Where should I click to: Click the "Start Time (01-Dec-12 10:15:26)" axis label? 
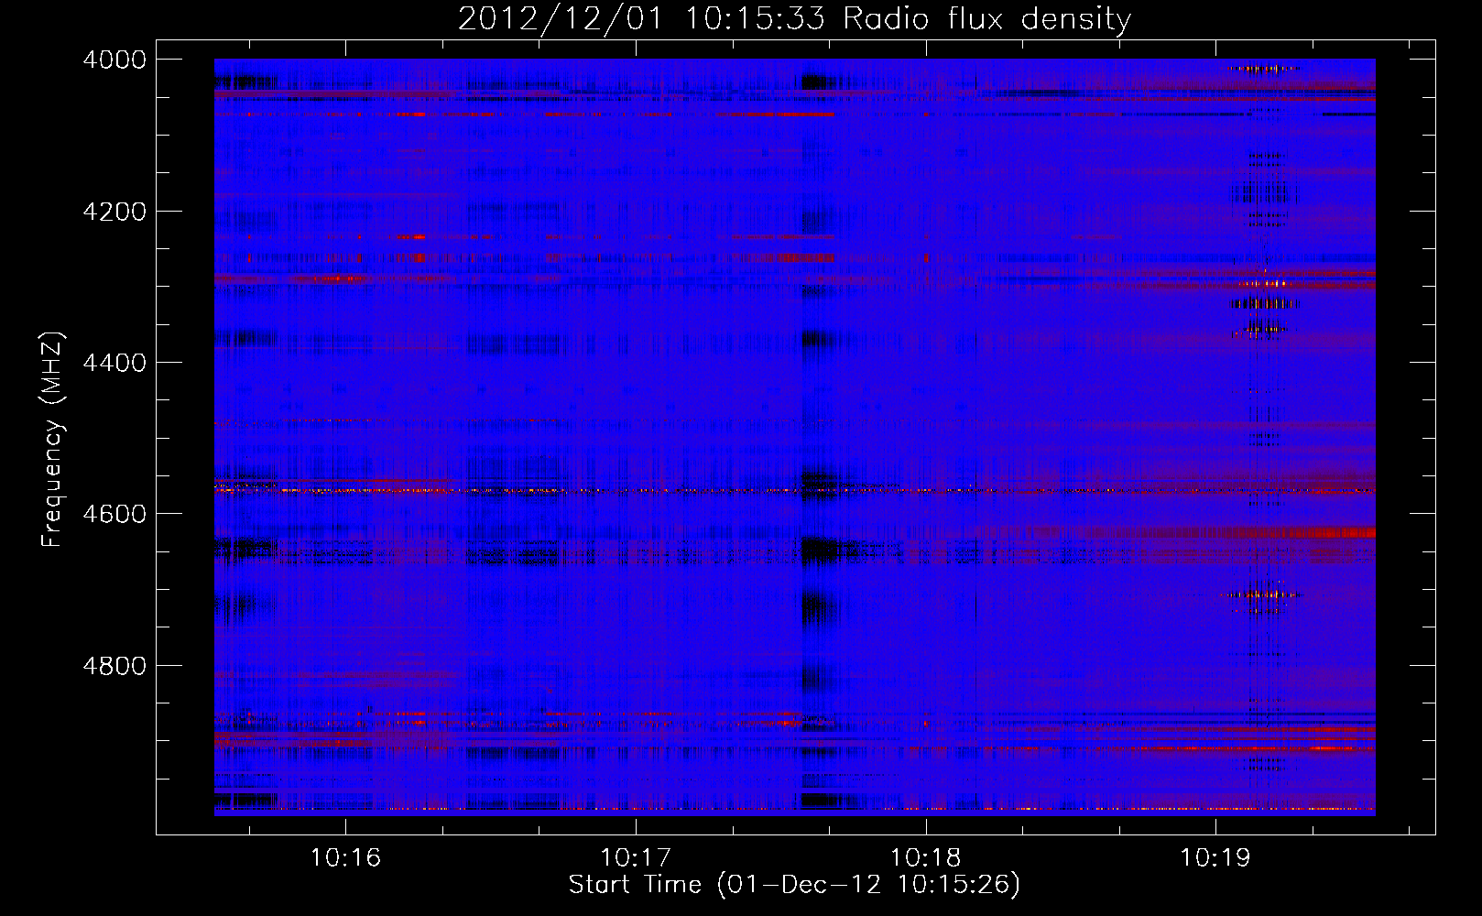(794, 885)
